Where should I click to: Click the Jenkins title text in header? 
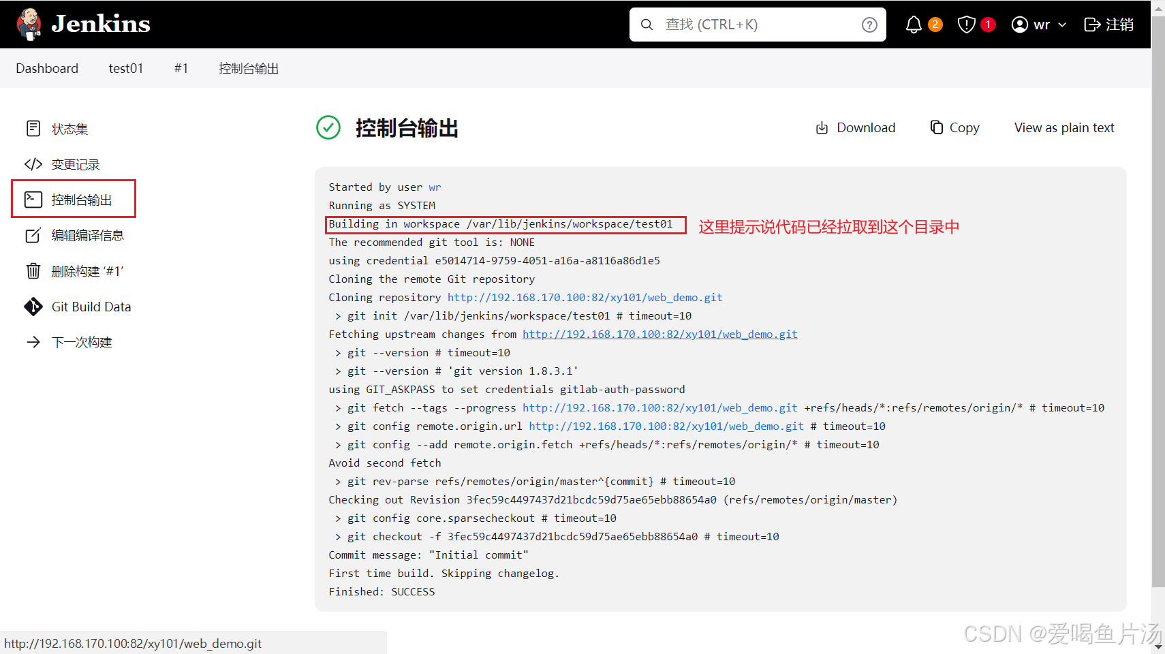101,25
